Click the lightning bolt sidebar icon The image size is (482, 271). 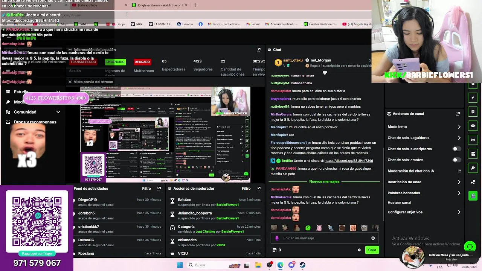tap(473, 98)
